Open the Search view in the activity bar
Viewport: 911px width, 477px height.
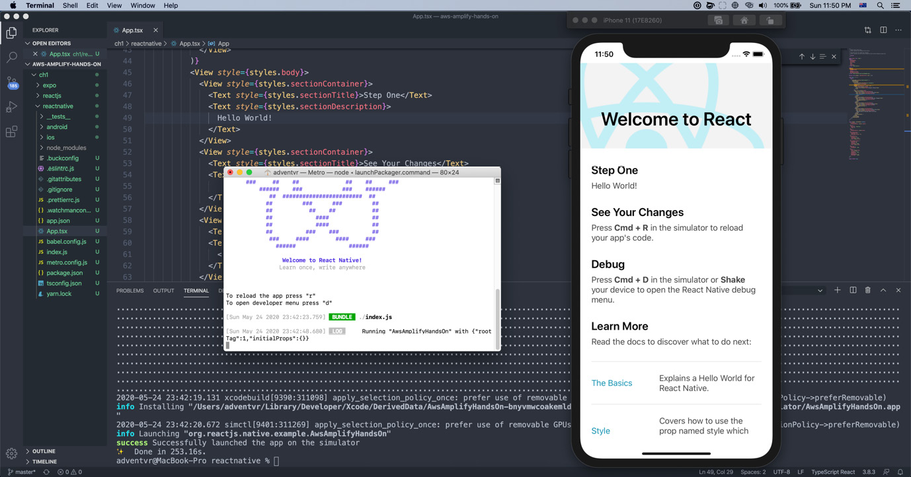tap(11, 57)
